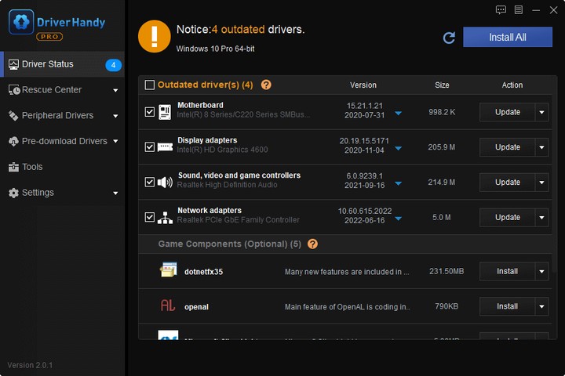This screenshot has height=376, width=565.
Task: Click the openal AL icon
Action: tap(168, 305)
